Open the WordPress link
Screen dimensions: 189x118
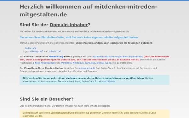pos(66,63)
